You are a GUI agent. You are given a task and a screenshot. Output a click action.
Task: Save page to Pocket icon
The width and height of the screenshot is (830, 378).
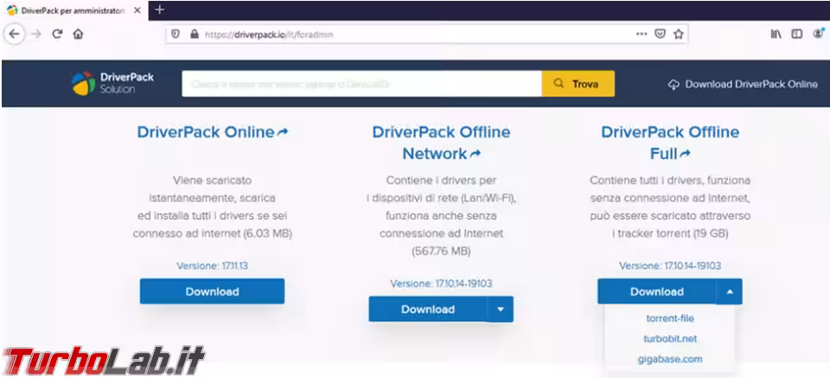point(660,34)
